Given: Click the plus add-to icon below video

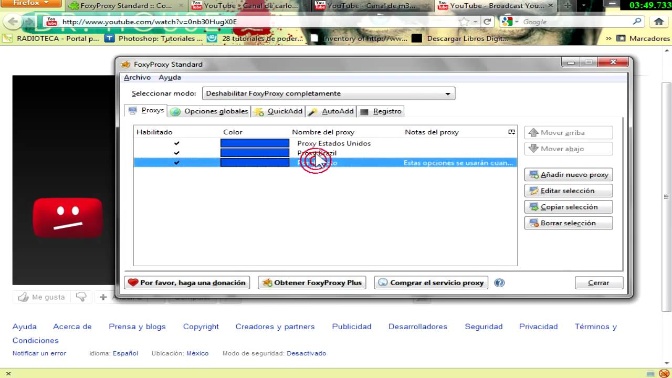Looking at the screenshot, I should click(x=103, y=297).
